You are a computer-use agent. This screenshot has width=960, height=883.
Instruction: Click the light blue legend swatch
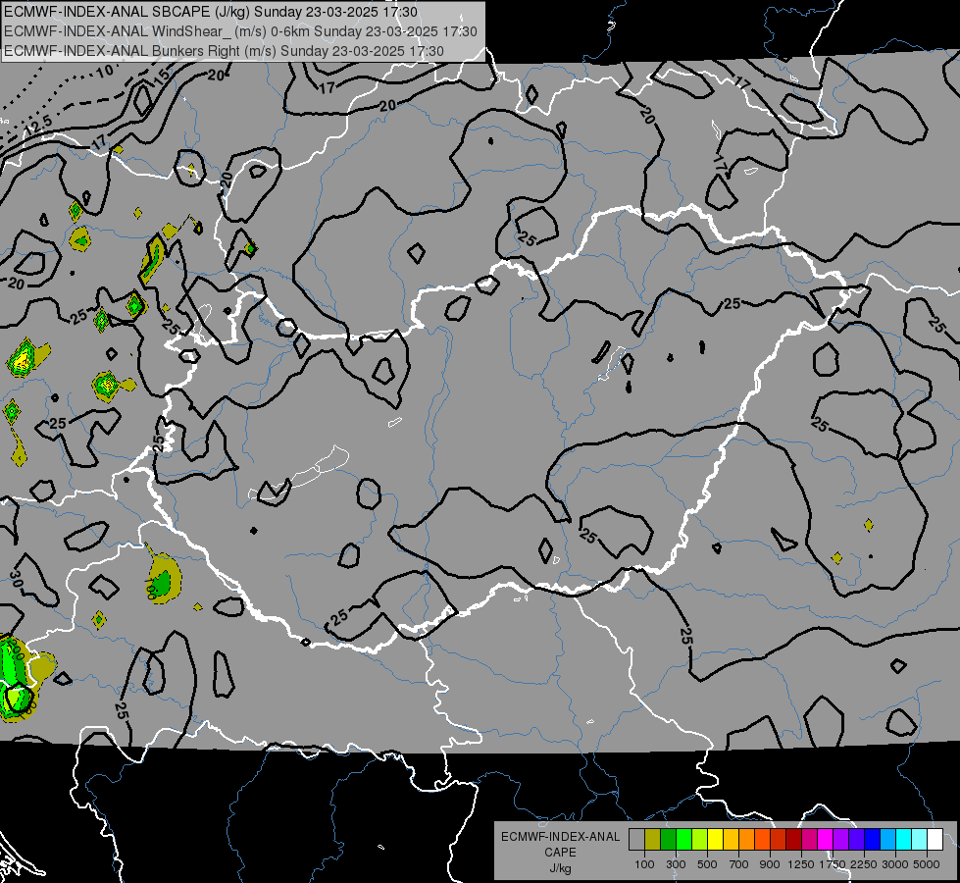click(x=887, y=840)
